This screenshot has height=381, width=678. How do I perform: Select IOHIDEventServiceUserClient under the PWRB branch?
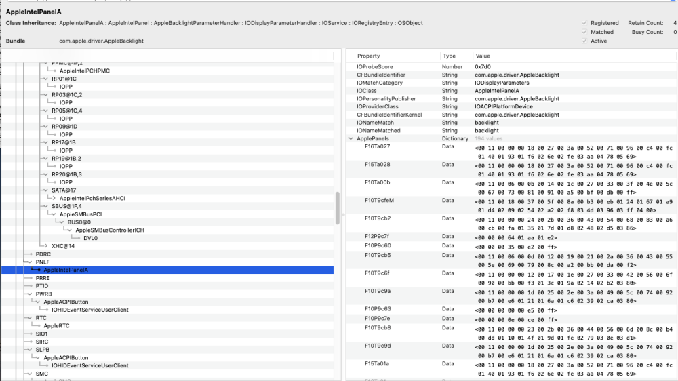pyautogui.click(x=90, y=310)
